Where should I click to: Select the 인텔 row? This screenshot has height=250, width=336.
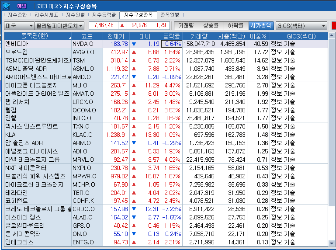[x=166, y=118]
